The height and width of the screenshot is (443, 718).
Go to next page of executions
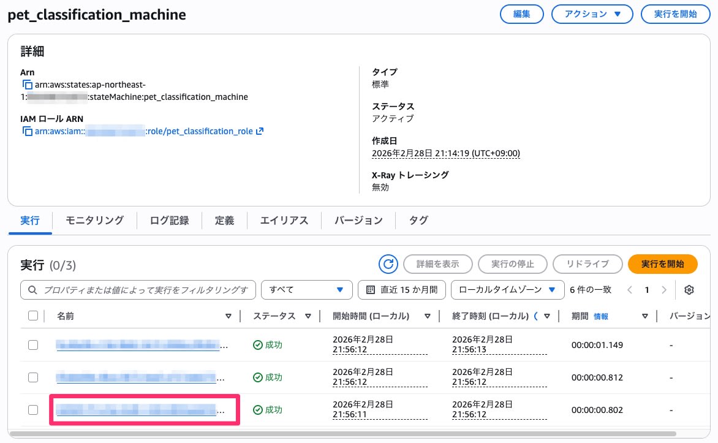pos(664,290)
